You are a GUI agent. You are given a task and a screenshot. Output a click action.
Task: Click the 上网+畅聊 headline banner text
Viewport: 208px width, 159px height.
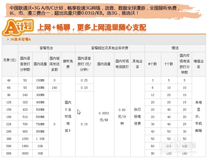point(92,28)
